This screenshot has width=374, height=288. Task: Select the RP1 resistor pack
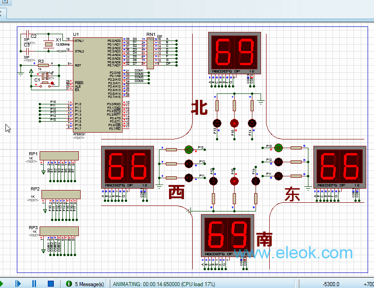[59, 156]
